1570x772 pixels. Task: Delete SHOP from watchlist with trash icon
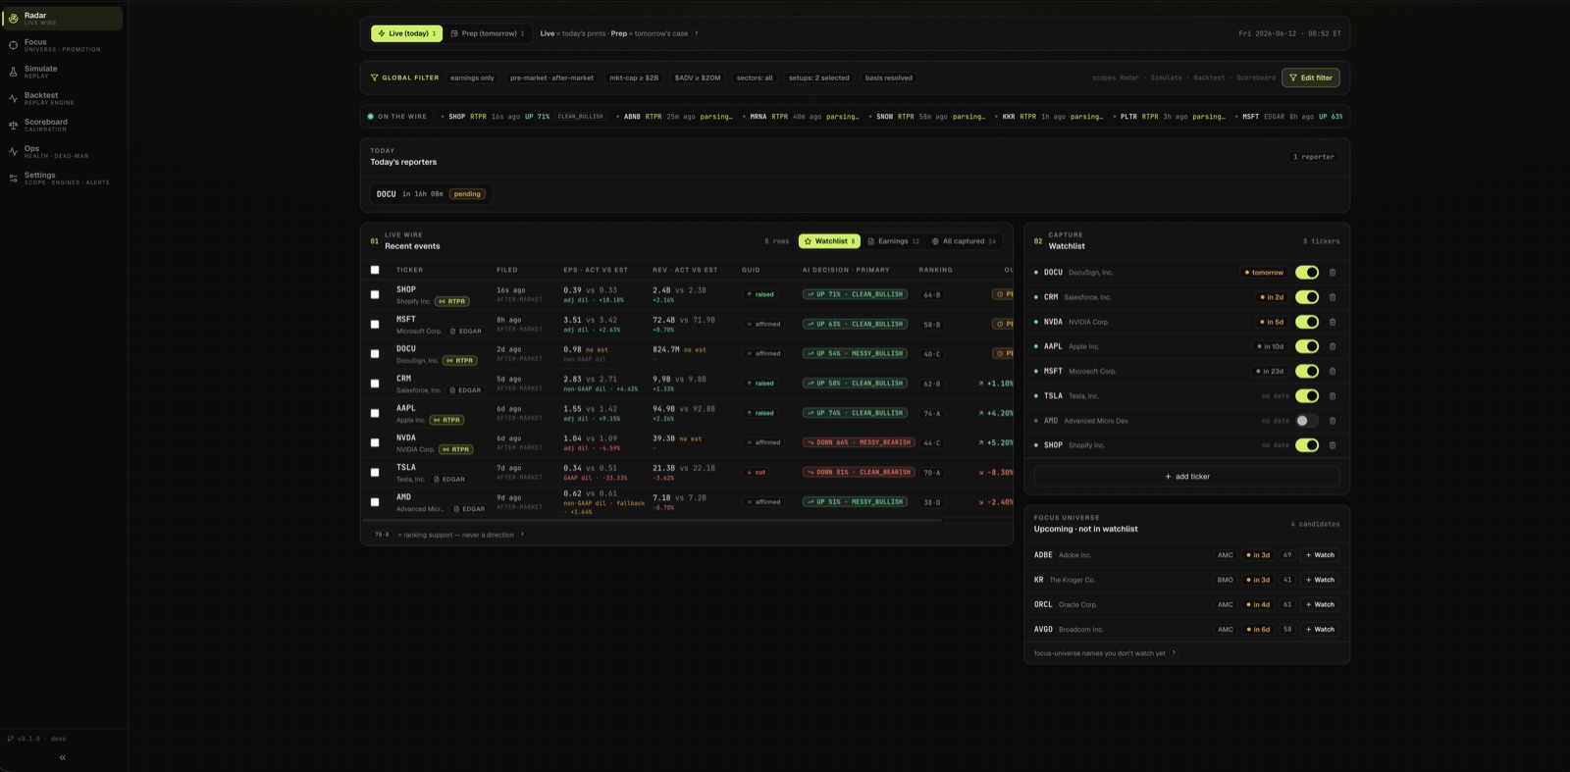coord(1333,445)
